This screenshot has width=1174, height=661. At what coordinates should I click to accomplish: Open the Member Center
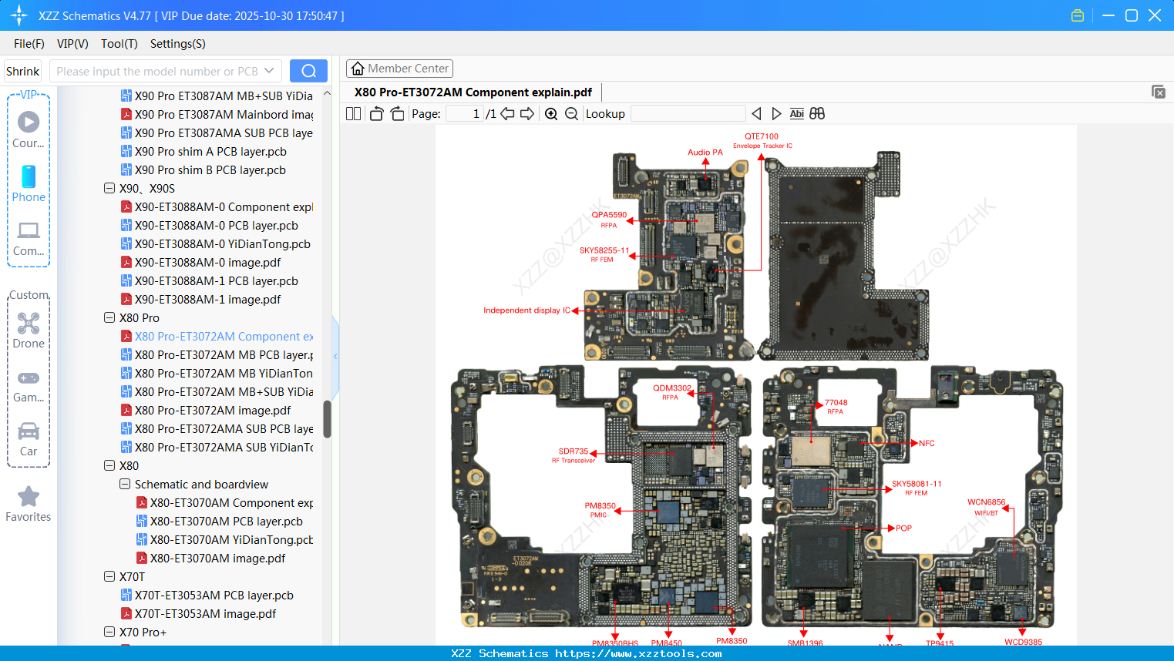[x=399, y=69]
